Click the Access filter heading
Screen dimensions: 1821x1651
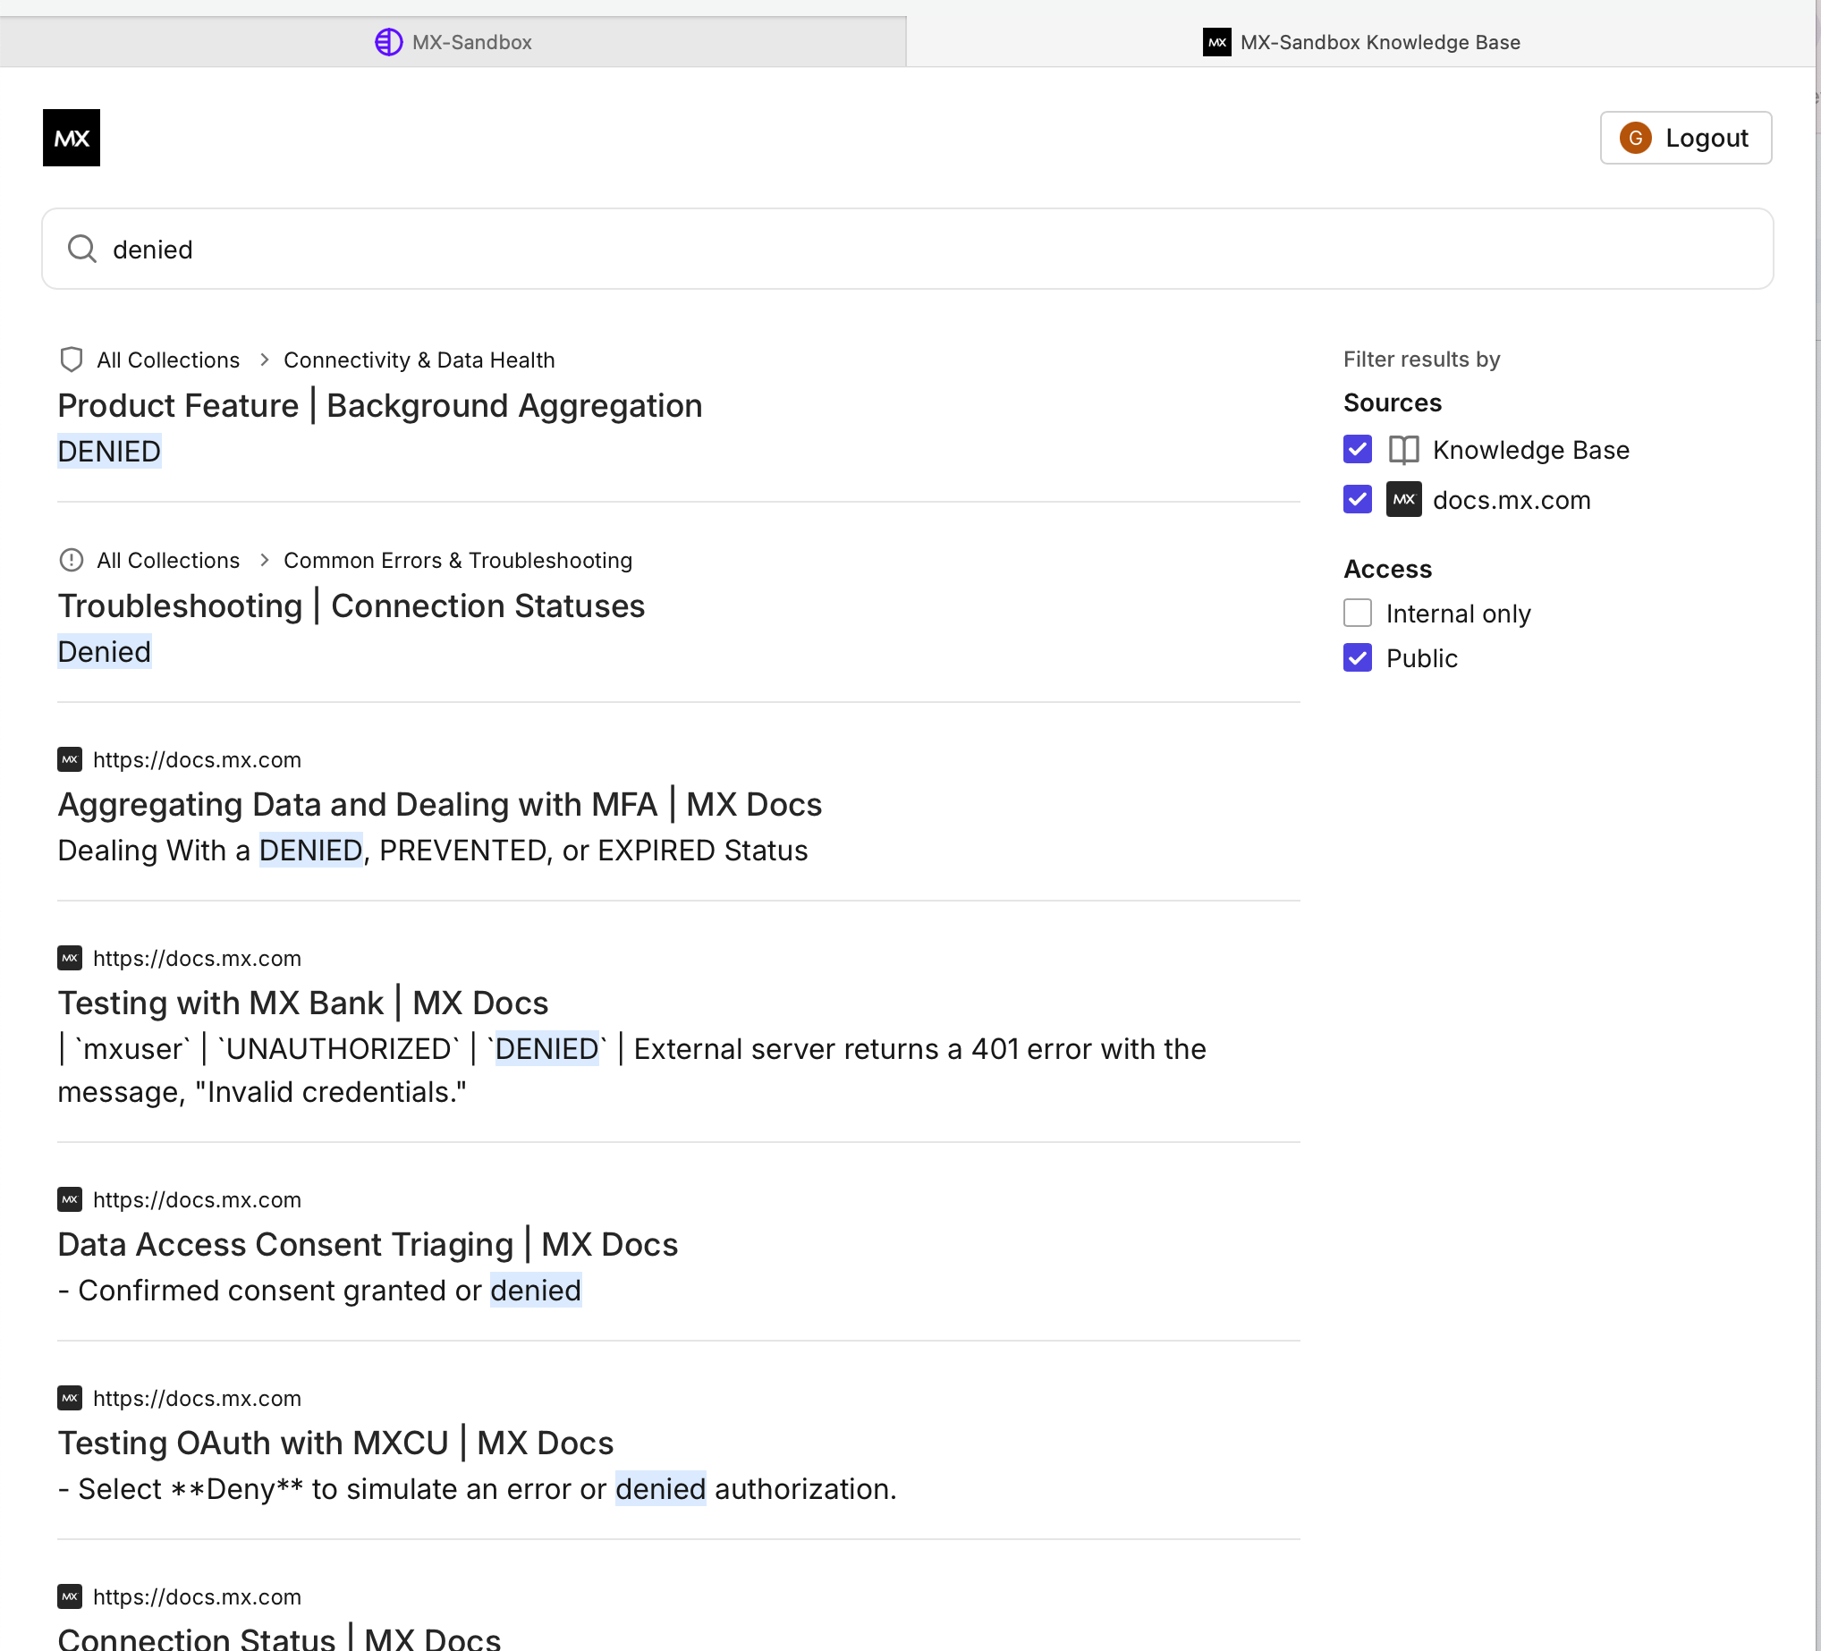1387,569
